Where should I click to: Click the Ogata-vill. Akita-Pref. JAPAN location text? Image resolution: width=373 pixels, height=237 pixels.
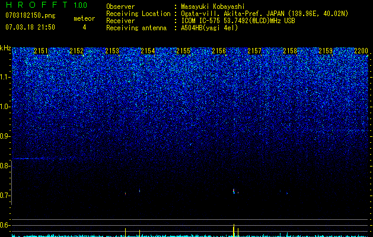click(x=264, y=14)
